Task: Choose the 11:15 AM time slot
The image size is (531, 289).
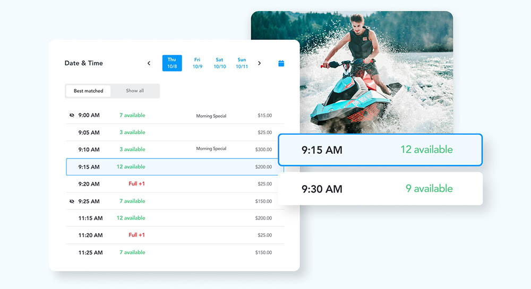Action: click(x=175, y=218)
